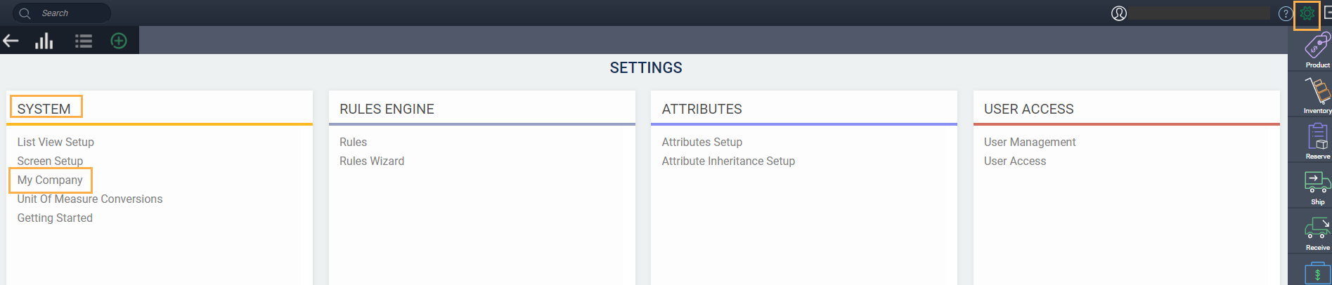Open User Management
1332x285 pixels.
coord(1030,142)
